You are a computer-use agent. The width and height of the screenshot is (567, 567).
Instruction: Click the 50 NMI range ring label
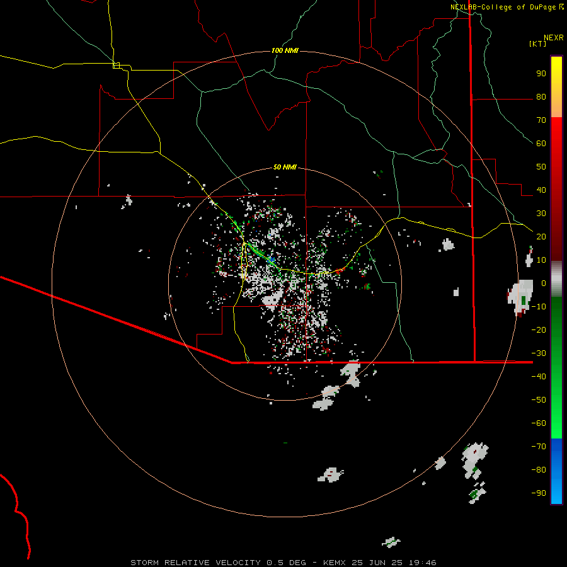click(285, 167)
